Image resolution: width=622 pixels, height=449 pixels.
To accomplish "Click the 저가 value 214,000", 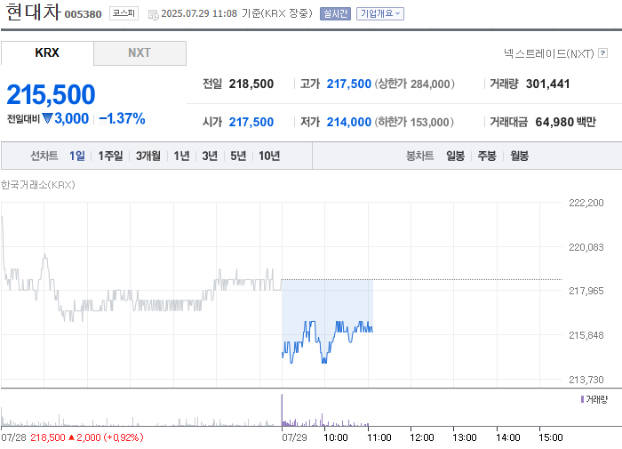I will 348,122.
